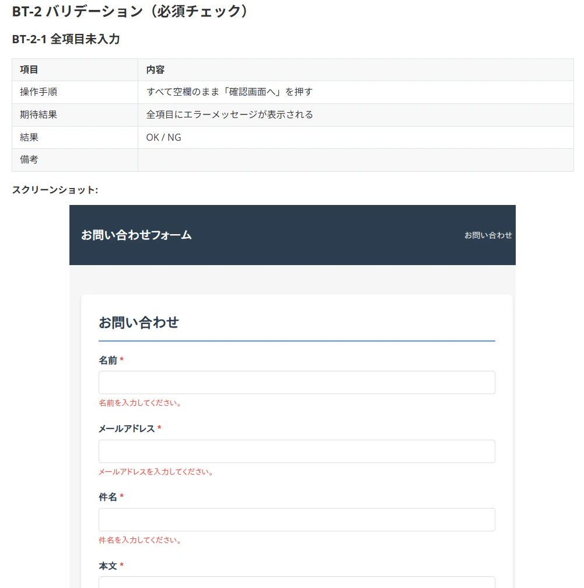Click the 件名 input field
The height and width of the screenshot is (588, 584).
297,520
